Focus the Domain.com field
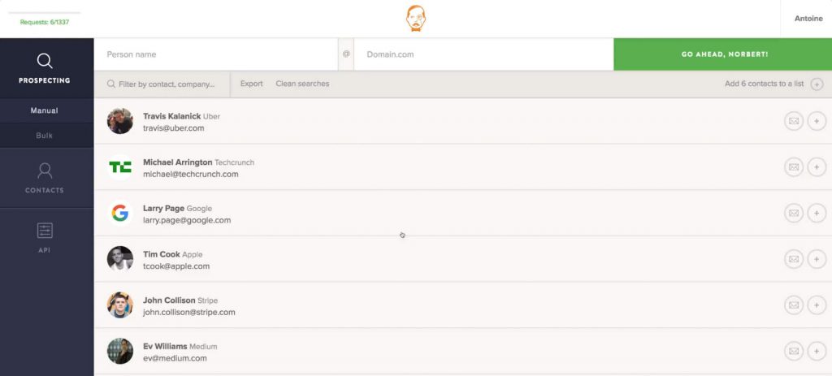 [x=483, y=54]
